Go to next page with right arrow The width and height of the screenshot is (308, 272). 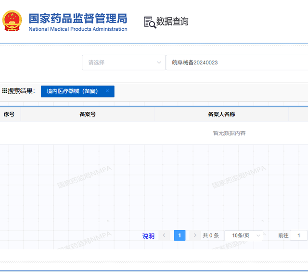pyautogui.click(x=195, y=235)
